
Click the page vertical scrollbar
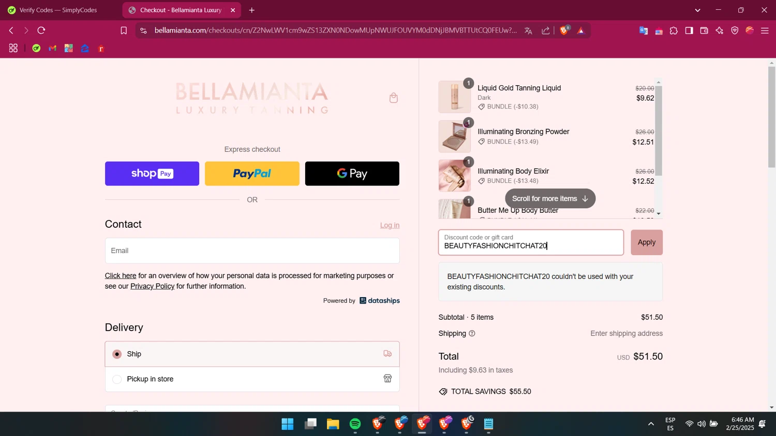tap(771, 117)
